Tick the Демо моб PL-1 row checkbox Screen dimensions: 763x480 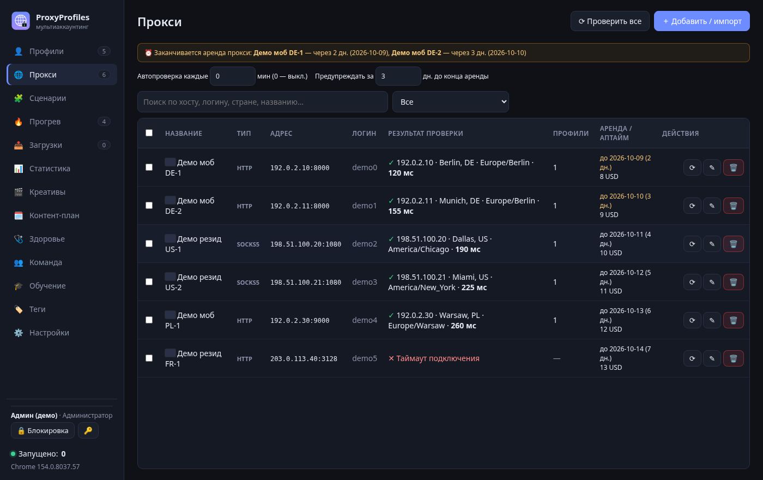[x=149, y=320]
